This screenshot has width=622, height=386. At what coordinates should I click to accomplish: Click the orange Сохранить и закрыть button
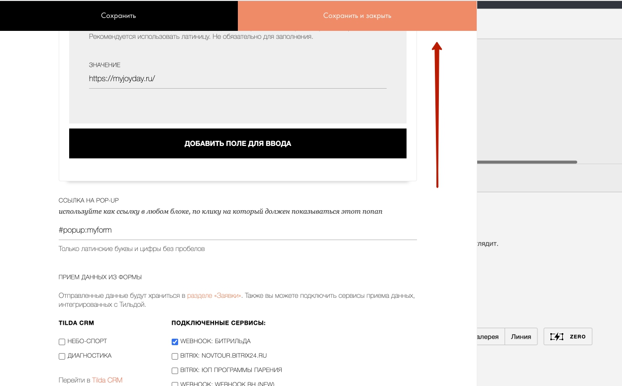[357, 15]
